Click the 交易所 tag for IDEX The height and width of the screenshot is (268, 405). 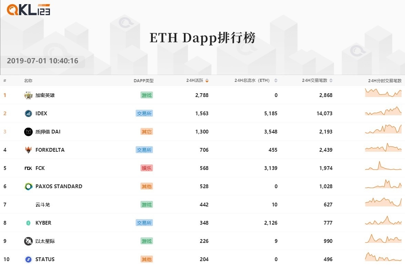click(x=144, y=114)
